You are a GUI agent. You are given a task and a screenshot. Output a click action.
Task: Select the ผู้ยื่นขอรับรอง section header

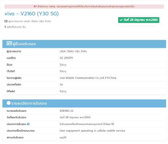84,44
